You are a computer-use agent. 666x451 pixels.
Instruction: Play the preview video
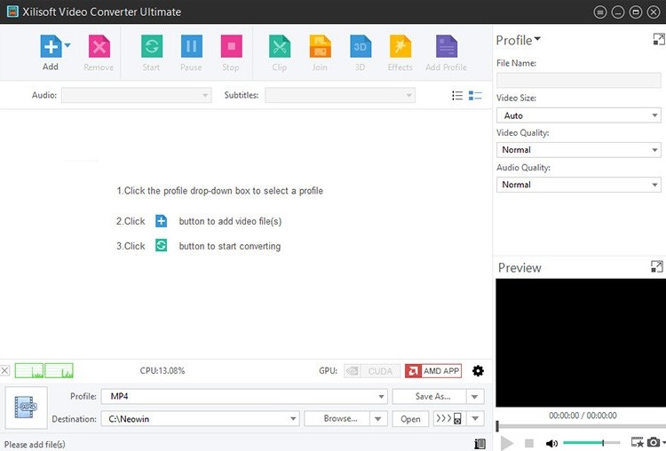pyautogui.click(x=506, y=443)
